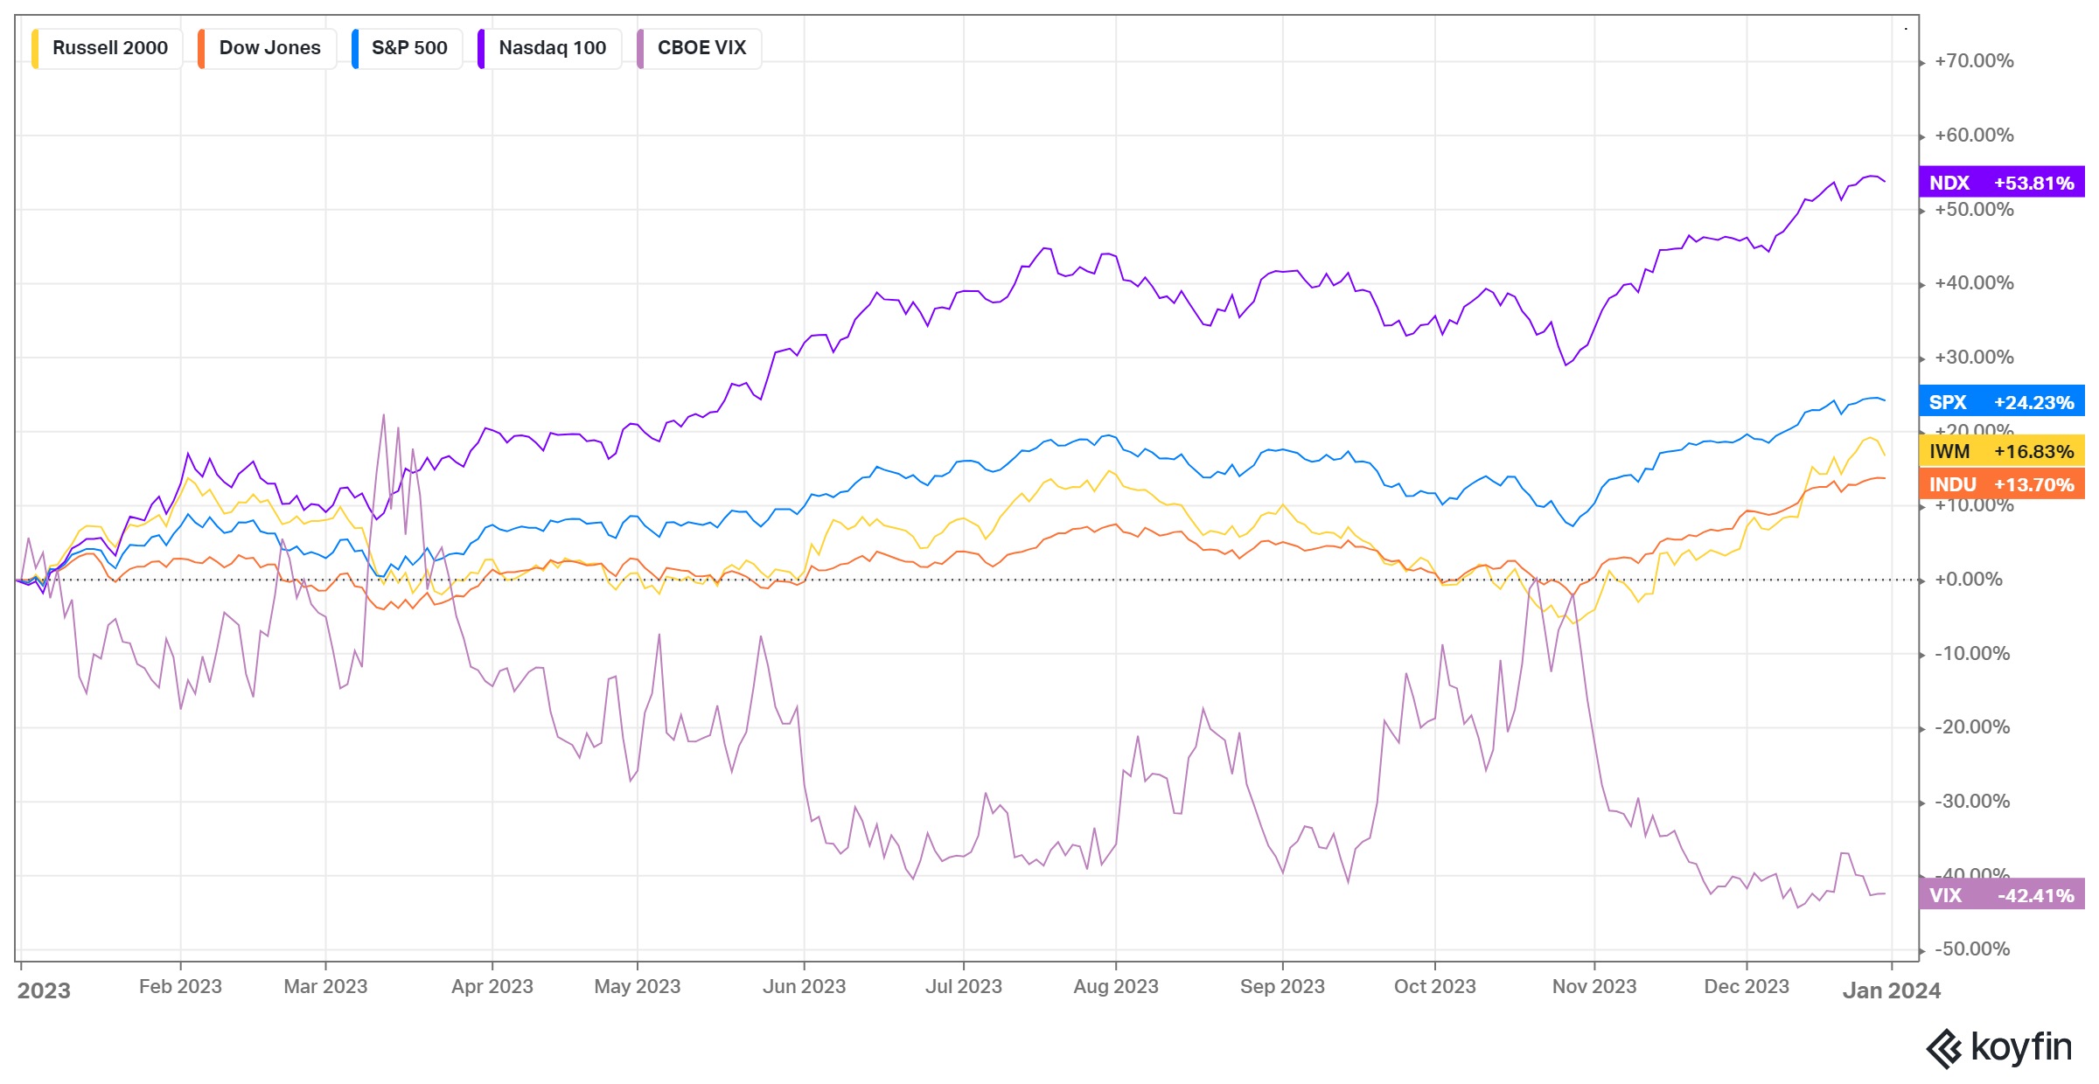Screen dimensions: 2099x1084
Task: Toggle the S&P 500 legend chip
Action: pos(409,48)
